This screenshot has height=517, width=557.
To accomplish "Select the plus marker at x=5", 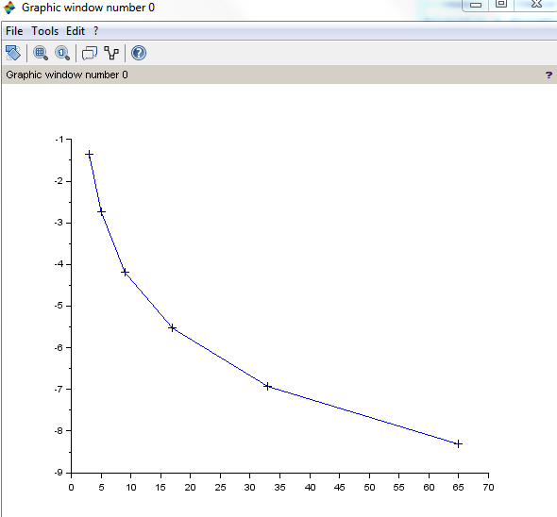I will click(101, 212).
